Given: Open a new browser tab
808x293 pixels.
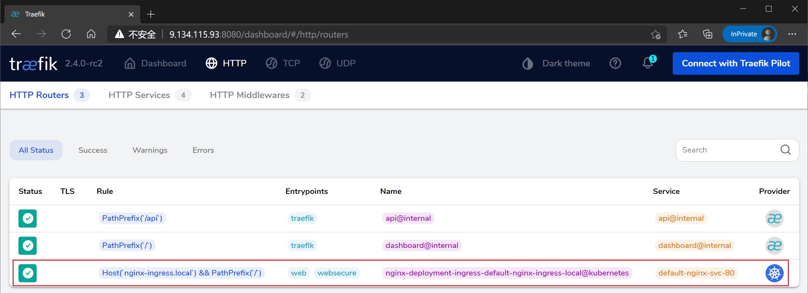Looking at the screenshot, I should pos(151,14).
